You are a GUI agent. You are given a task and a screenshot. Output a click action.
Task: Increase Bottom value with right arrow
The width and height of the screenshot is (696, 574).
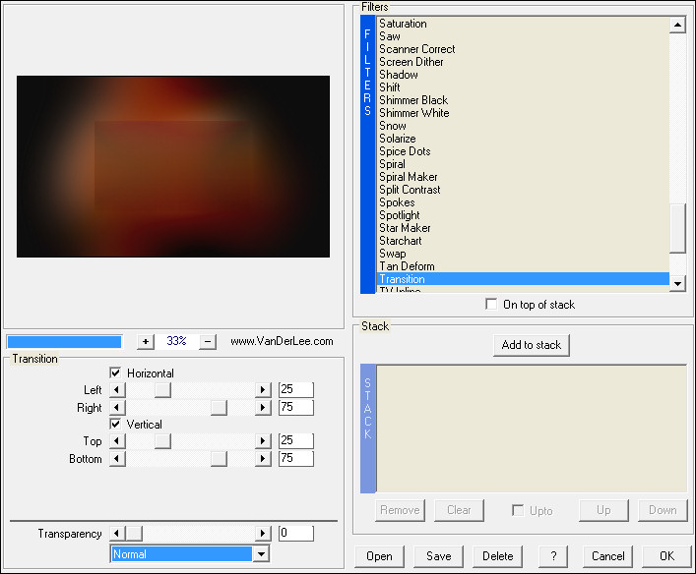pyautogui.click(x=263, y=458)
